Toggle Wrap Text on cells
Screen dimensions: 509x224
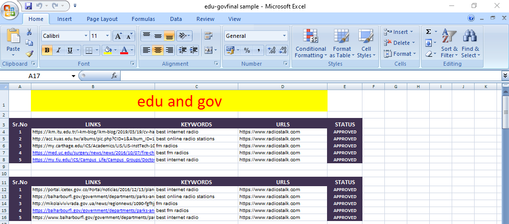(208, 36)
